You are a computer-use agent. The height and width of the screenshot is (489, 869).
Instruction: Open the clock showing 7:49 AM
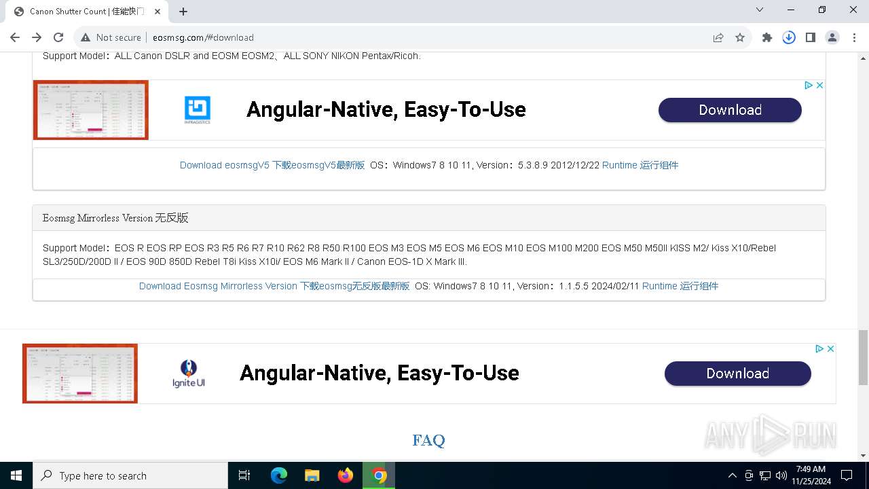811,475
